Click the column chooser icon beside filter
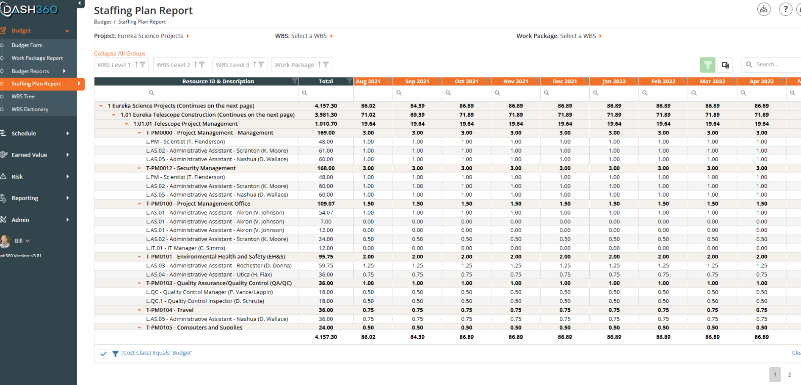The image size is (801, 385). (725, 65)
